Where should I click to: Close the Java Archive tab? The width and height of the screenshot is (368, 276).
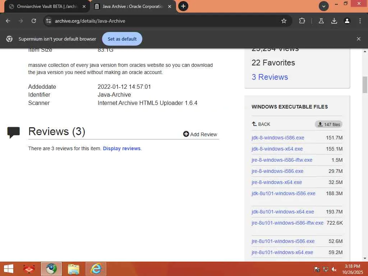(170, 6)
